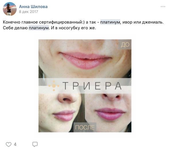Open the post date 8 дек 2017

click(x=28, y=12)
